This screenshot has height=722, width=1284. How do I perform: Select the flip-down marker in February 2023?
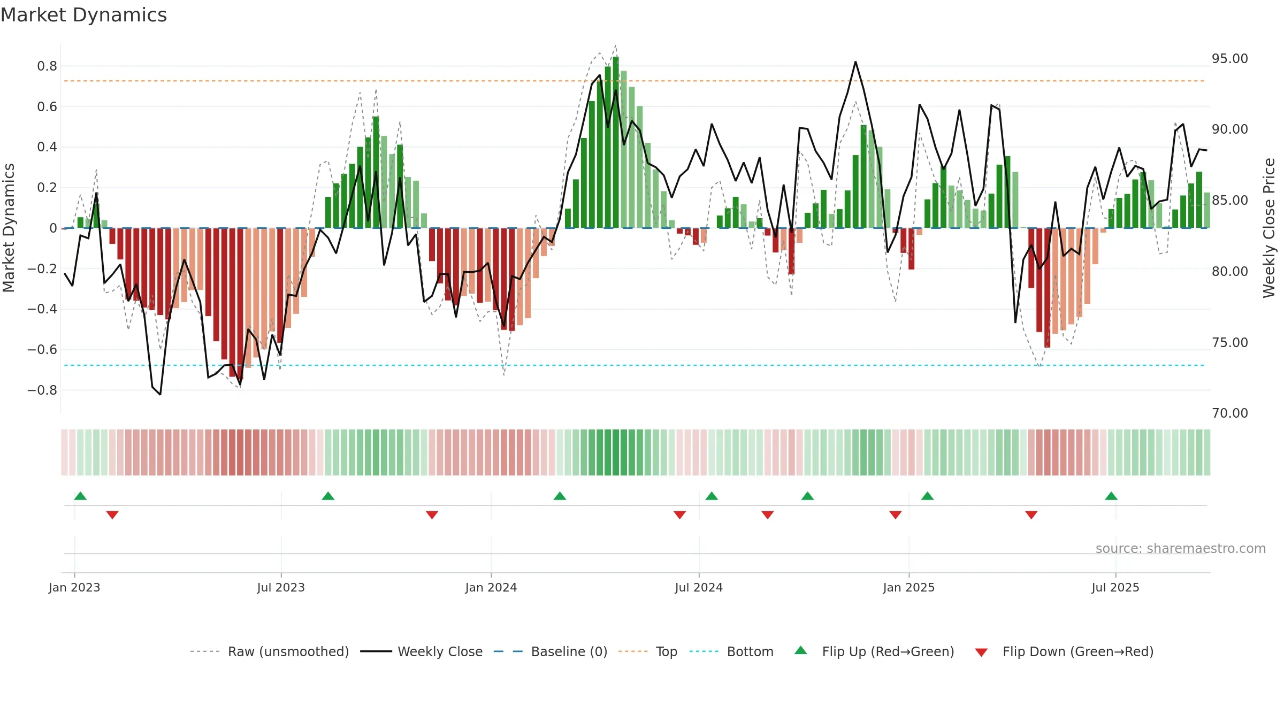[x=112, y=514]
